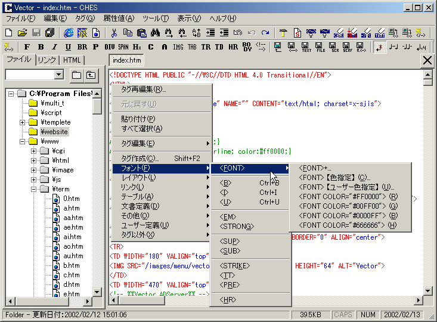This screenshot has width=437, height=322.
Task: Insert BODY tag icon
Action: (247, 47)
